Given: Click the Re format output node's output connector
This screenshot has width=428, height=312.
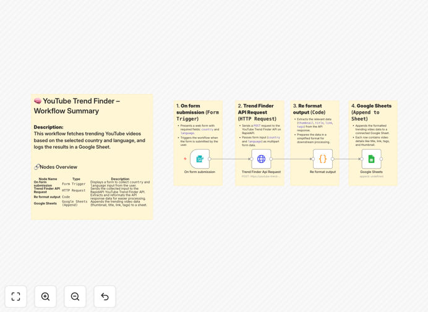Looking at the screenshot, I should (x=333, y=159).
